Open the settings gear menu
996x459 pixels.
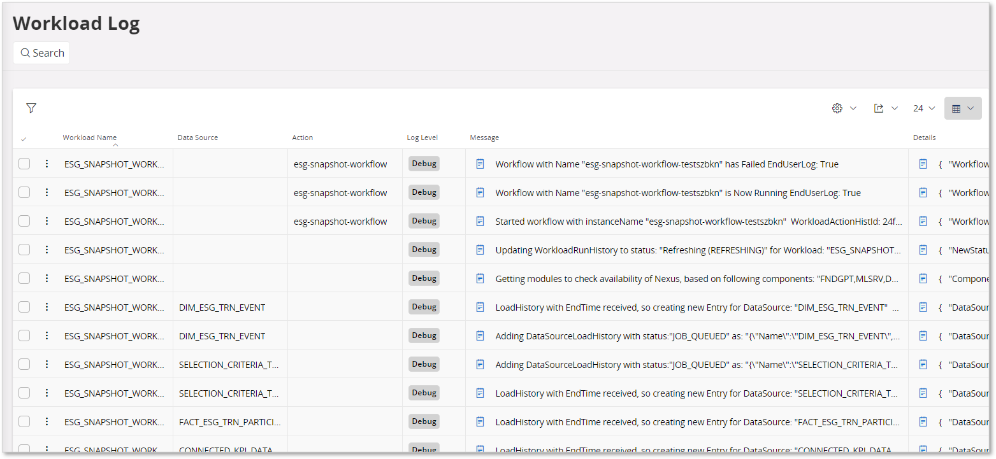837,108
